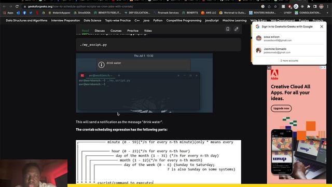Open the DriveSOSA bookmark
The height and width of the screenshot is (187, 332).
point(82,12)
